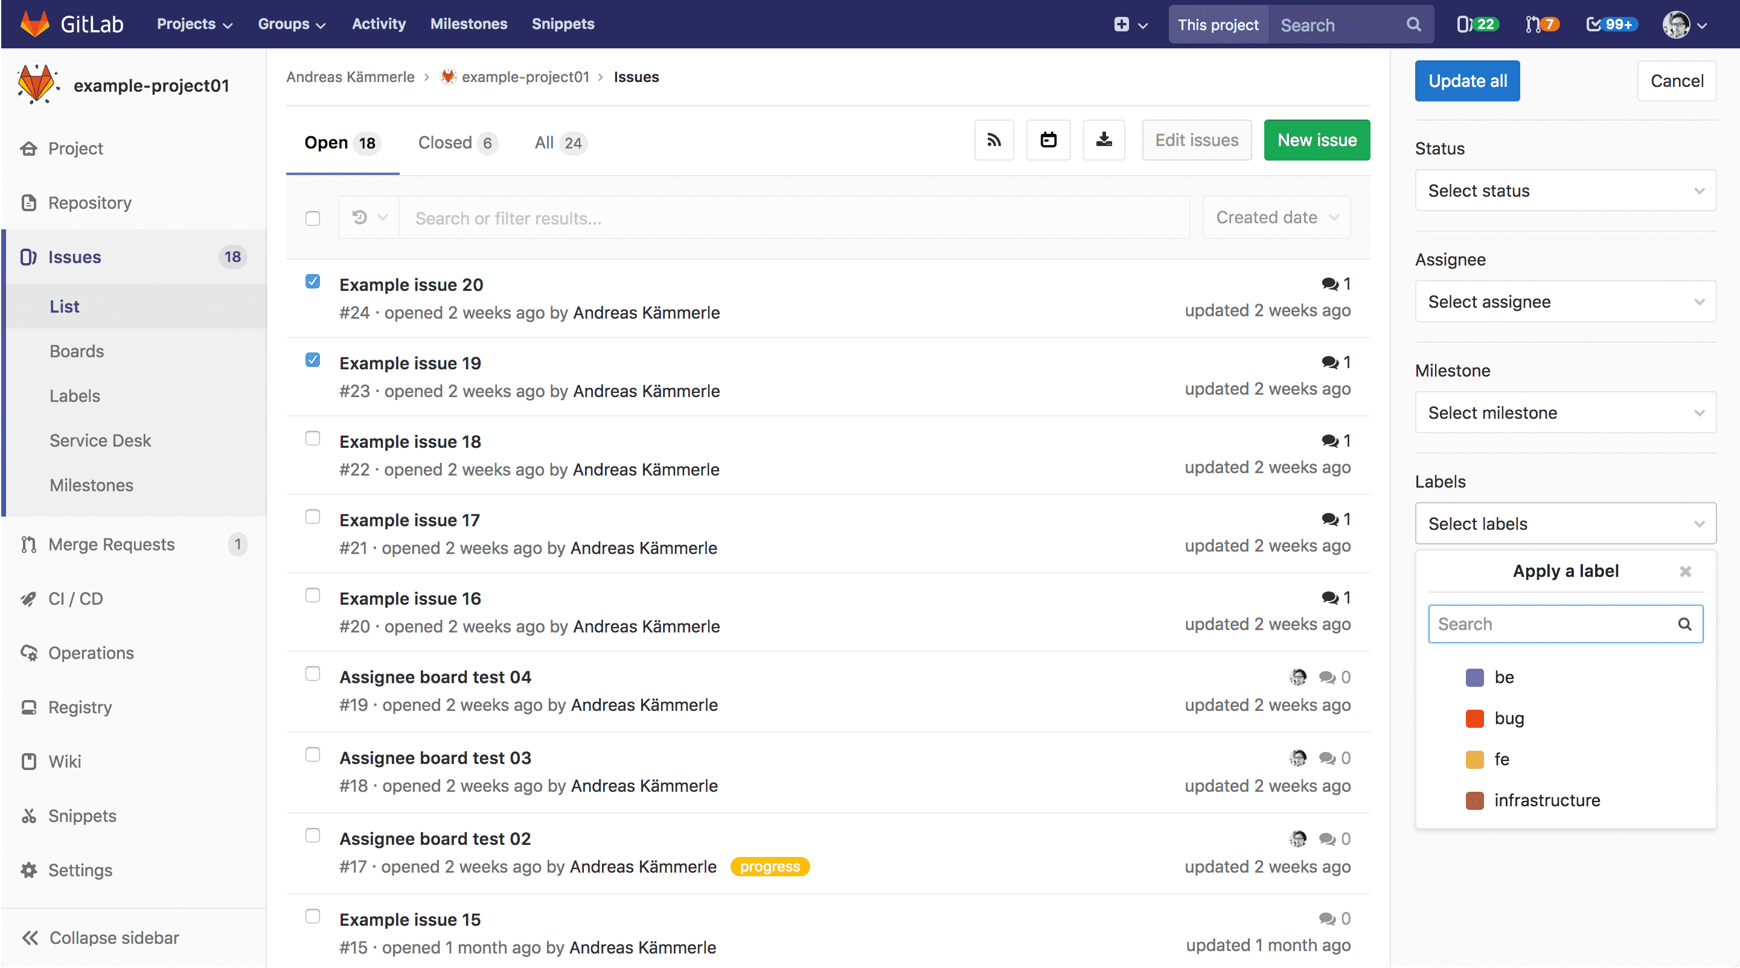The width and height of the screenshot is (1740, 968).
Task: Click the calendar subscribe icon
Action: pyautogui.click(x=1048, y=141)
